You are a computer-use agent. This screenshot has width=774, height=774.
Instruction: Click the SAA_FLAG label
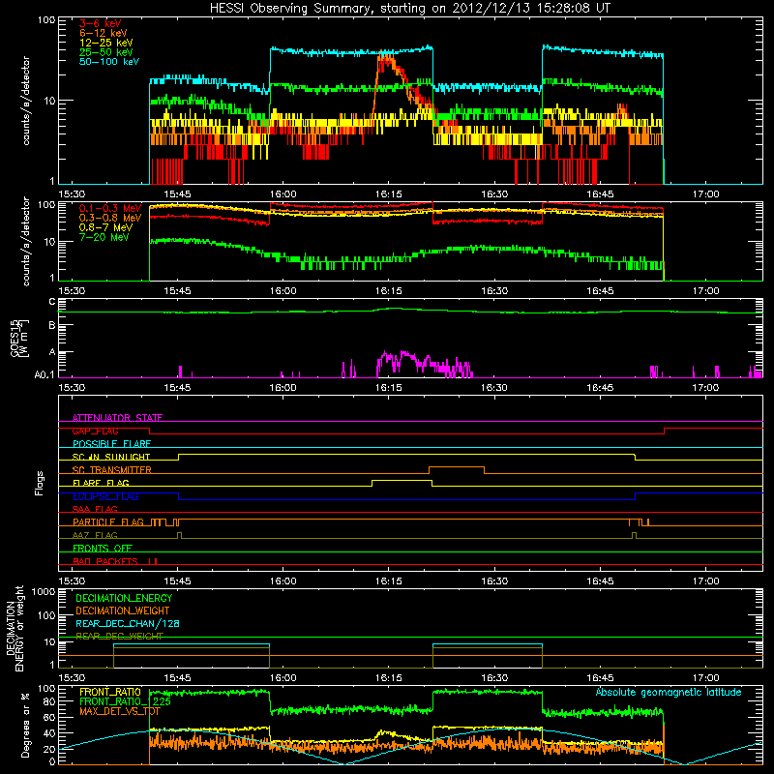pyautogui.click(x=95, y=509)
